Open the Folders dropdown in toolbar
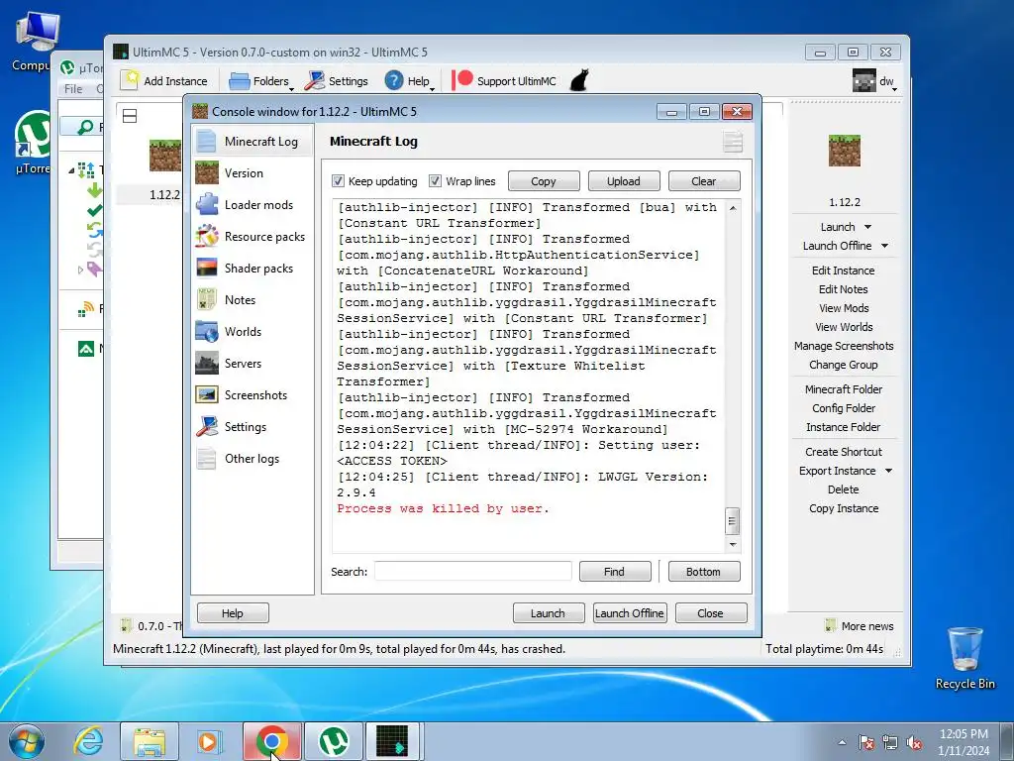Image resolution: width=1014 pixels, height=761 pixels. click(x=261, y=81)
